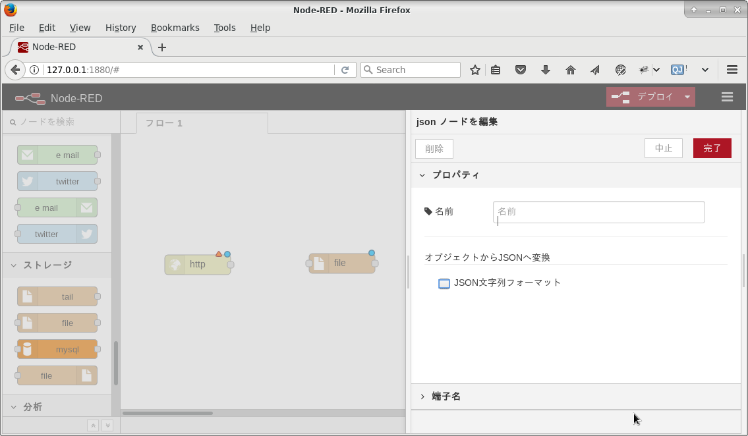
Task: Select the http node on the canvas
Action: pyautogui.click(x=198, y=263)
